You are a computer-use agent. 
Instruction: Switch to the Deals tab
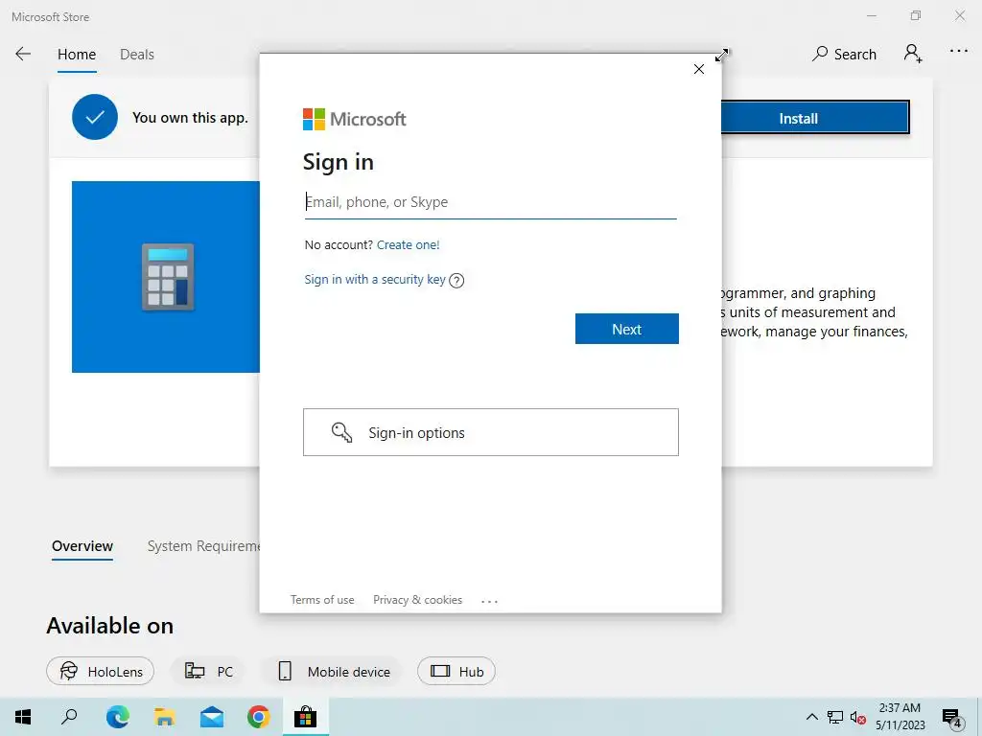pyautogui.click(x=137, y=55)
